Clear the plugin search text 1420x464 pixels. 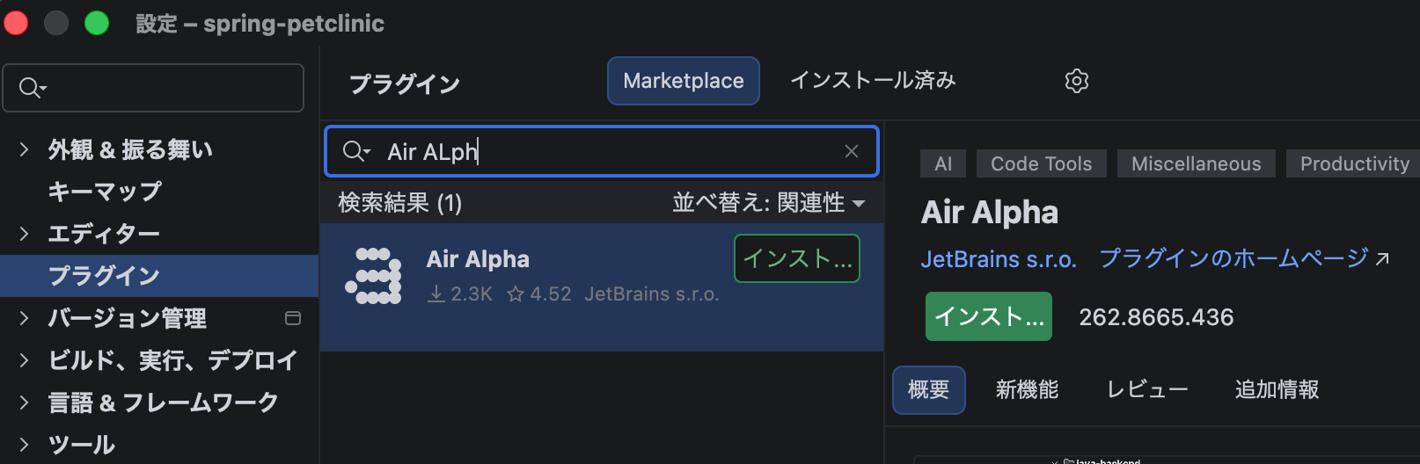click(x=851, y=151)
